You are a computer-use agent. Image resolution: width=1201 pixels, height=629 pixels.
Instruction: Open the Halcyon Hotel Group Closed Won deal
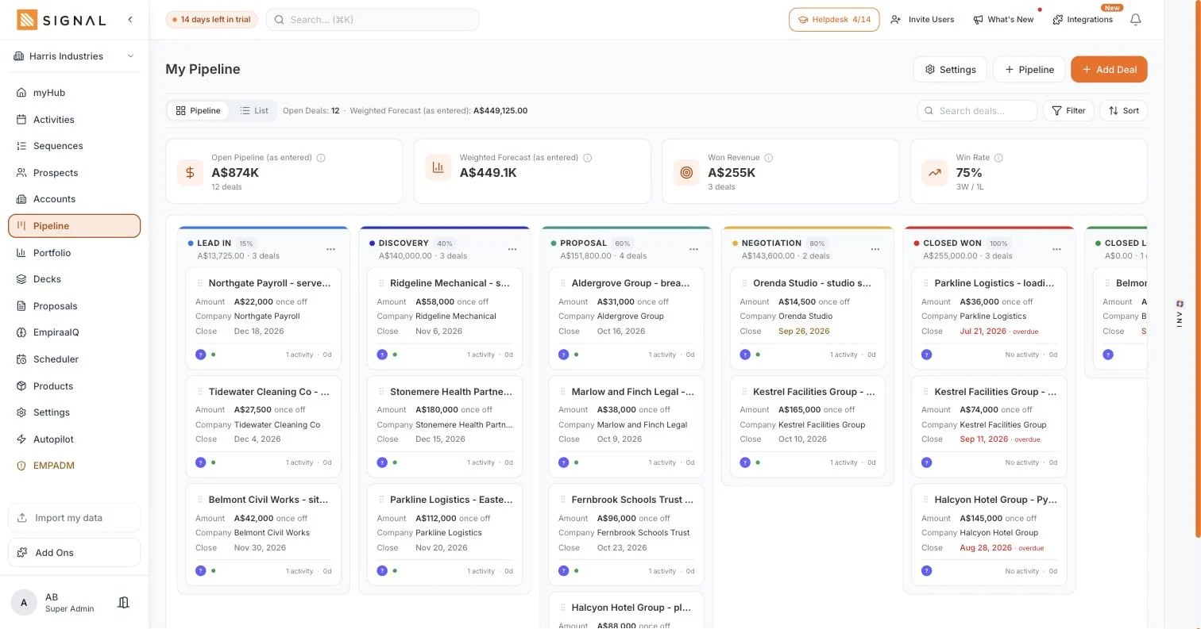click(x=990, y=535)
